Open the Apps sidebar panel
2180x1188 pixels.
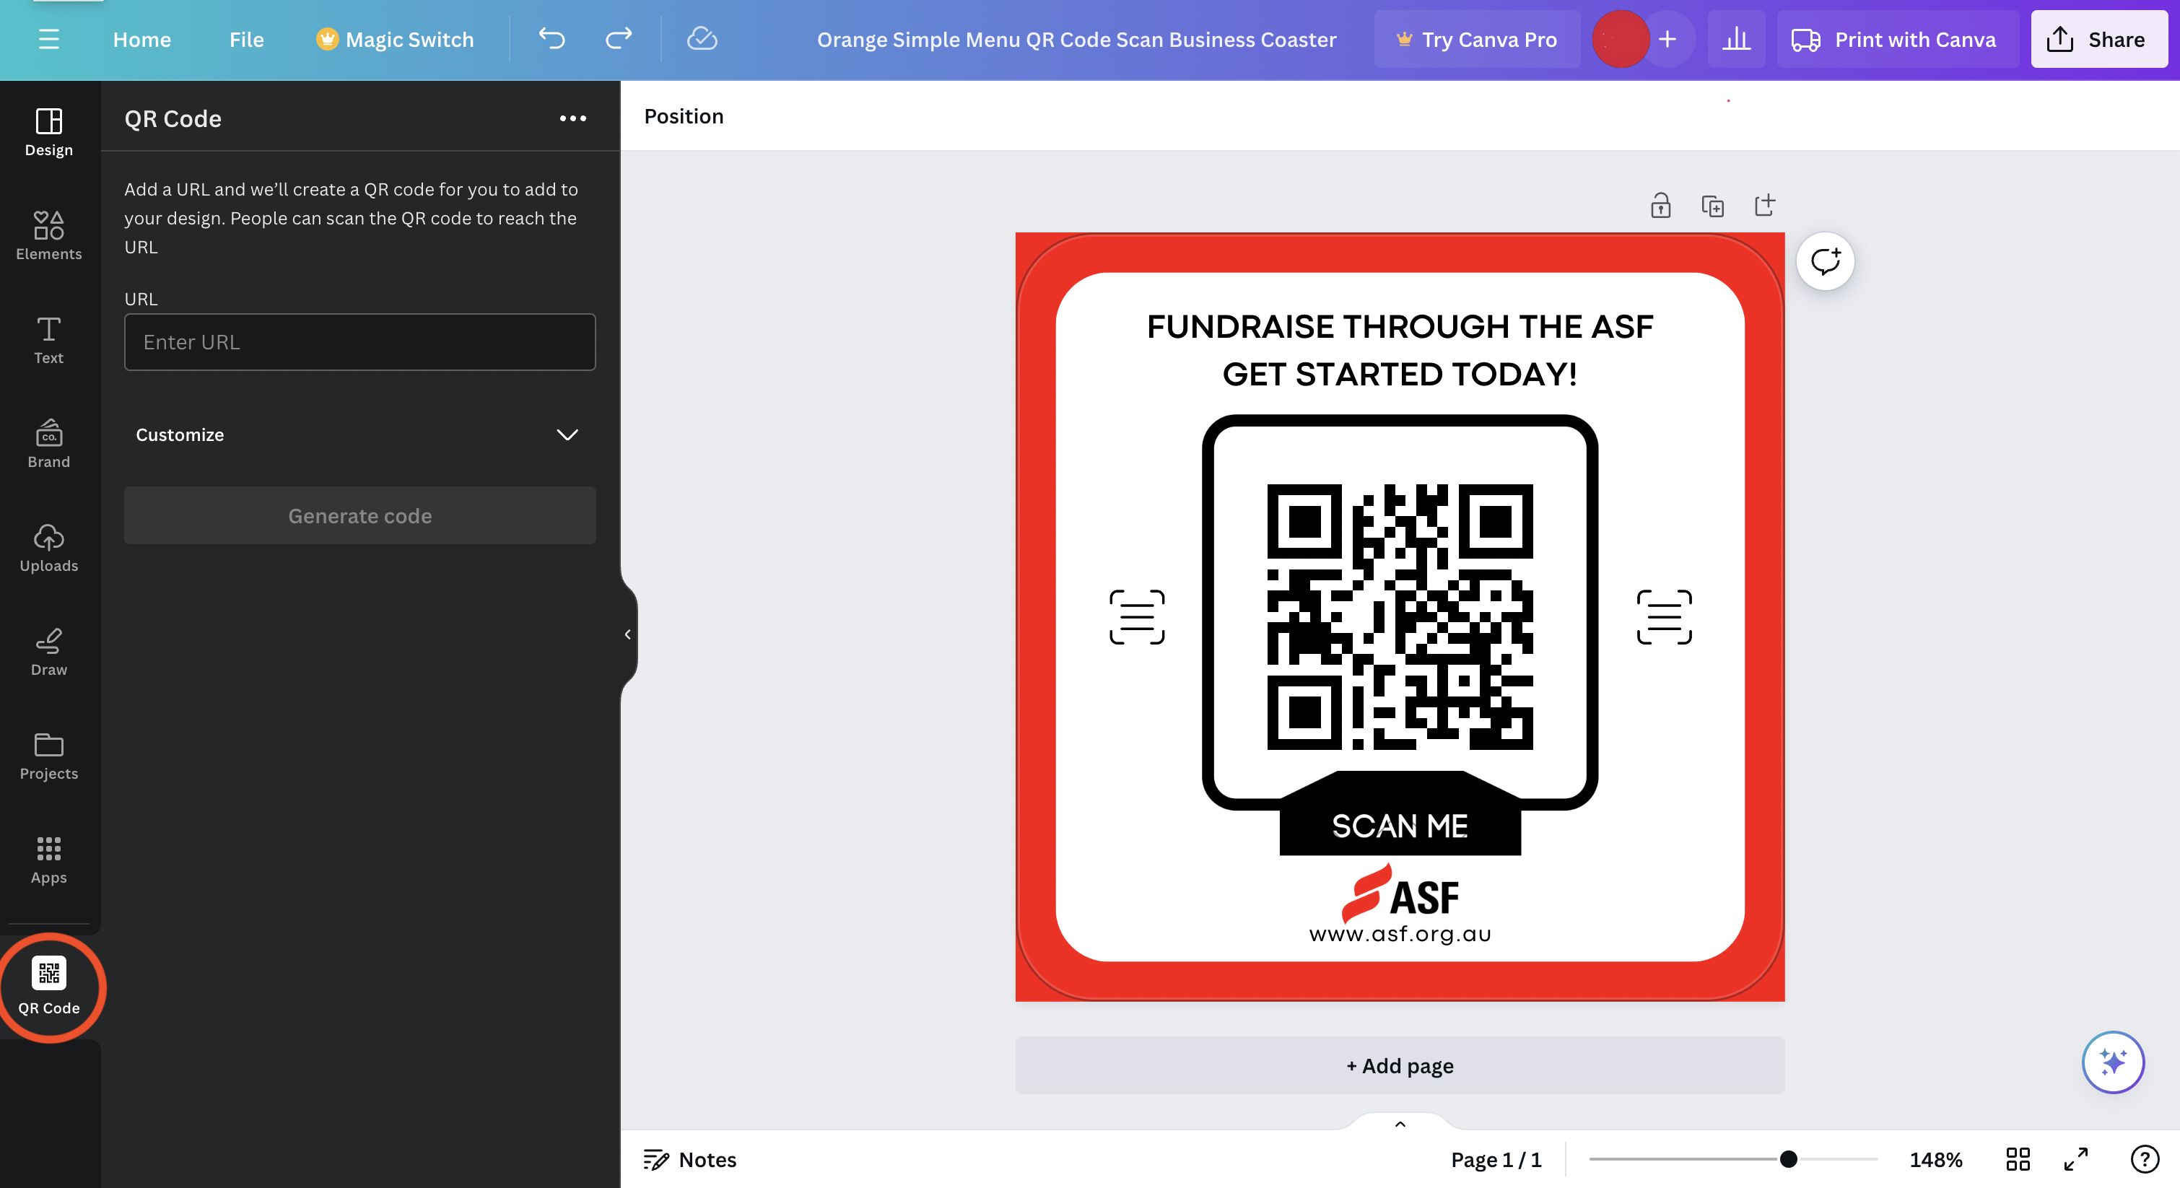(48, 860)
